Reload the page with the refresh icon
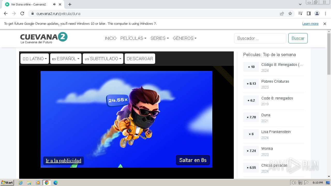Screen dimensions: 331x186 [x=22, y=13]
